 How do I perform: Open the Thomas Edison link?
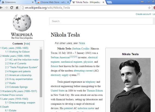(x=95, y=91)
